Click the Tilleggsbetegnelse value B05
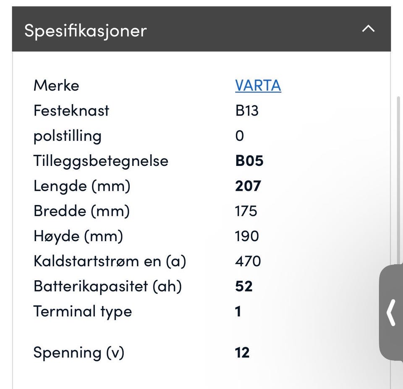Image resolution: width=403 pixels, height=389 pixels. point(249,161)
